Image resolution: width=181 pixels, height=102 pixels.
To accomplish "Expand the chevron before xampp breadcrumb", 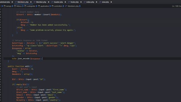I will 2,6.
